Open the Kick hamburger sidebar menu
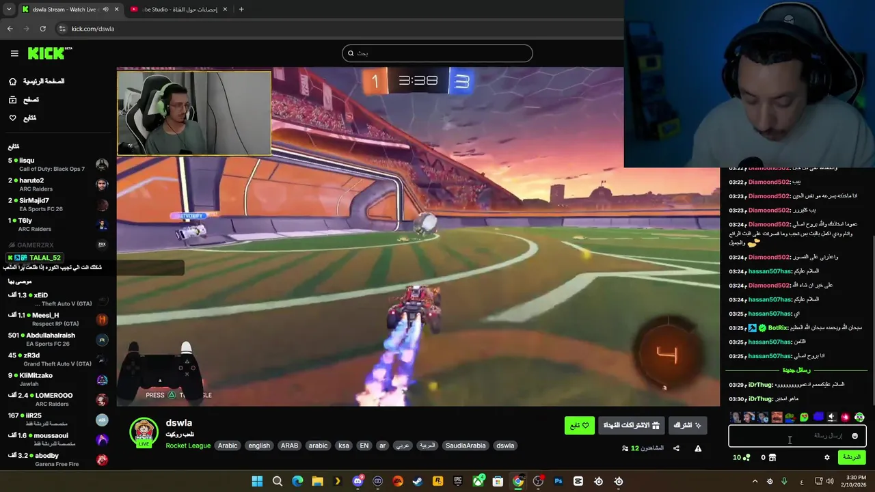Screen dimensions: 875x492 pos(14,53)
